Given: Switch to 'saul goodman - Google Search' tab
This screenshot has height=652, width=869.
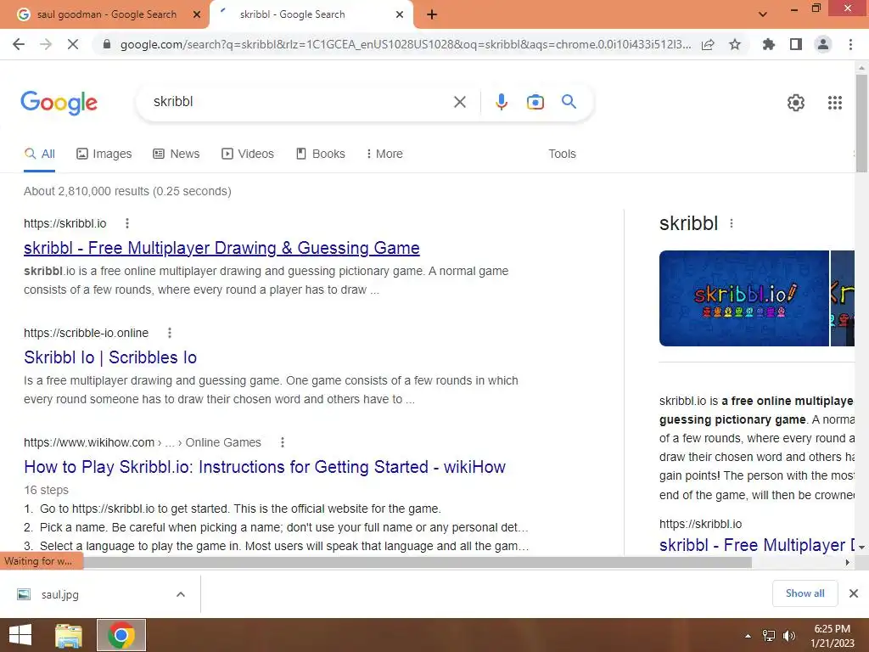Looking at the screenshot, I should coord(106,15).
